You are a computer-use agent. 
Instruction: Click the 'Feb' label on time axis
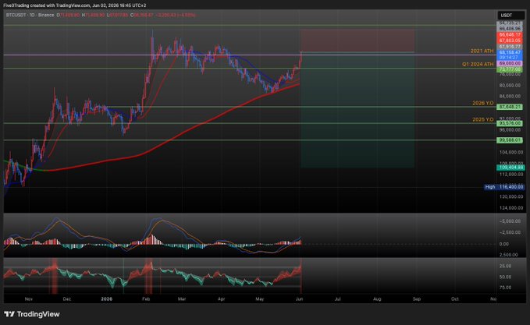click(x=146, y=299)
